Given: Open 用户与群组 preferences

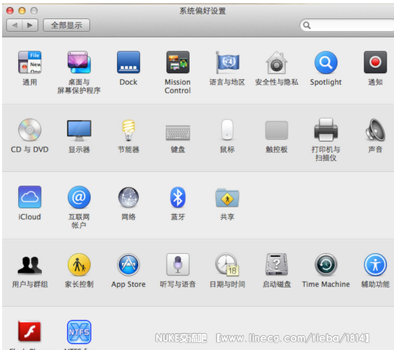Looking at the screenshot, I should tap(29, 264).
